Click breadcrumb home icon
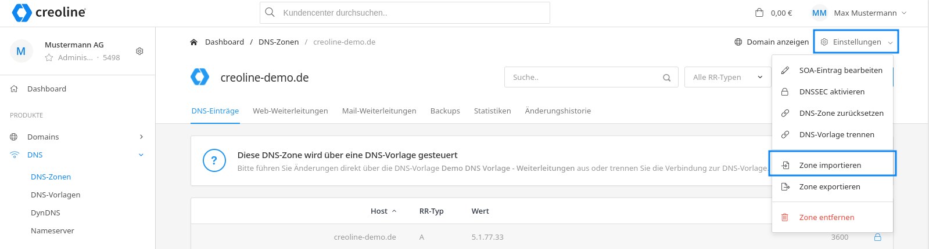 194,42
